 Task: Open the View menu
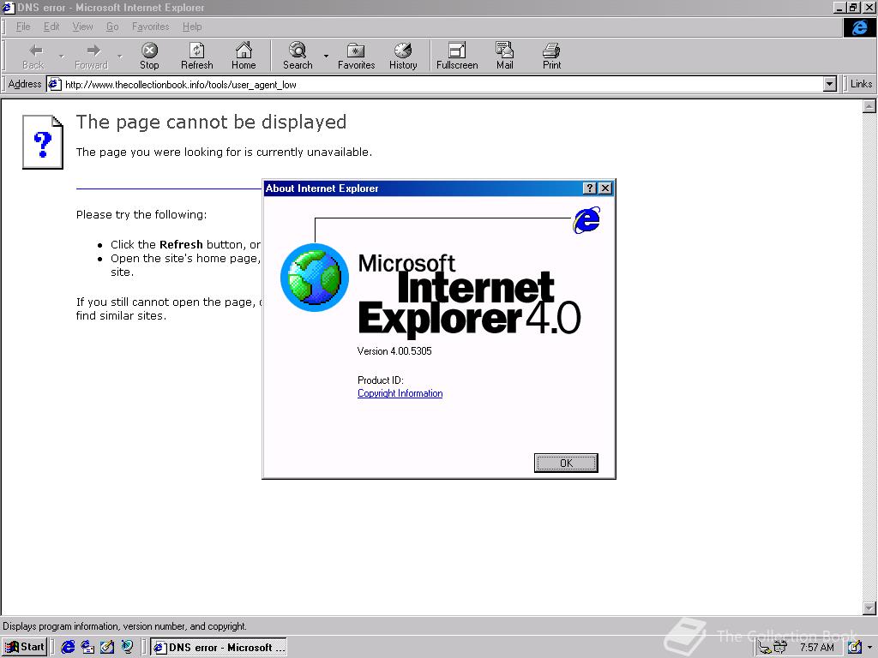coord(83,27)
